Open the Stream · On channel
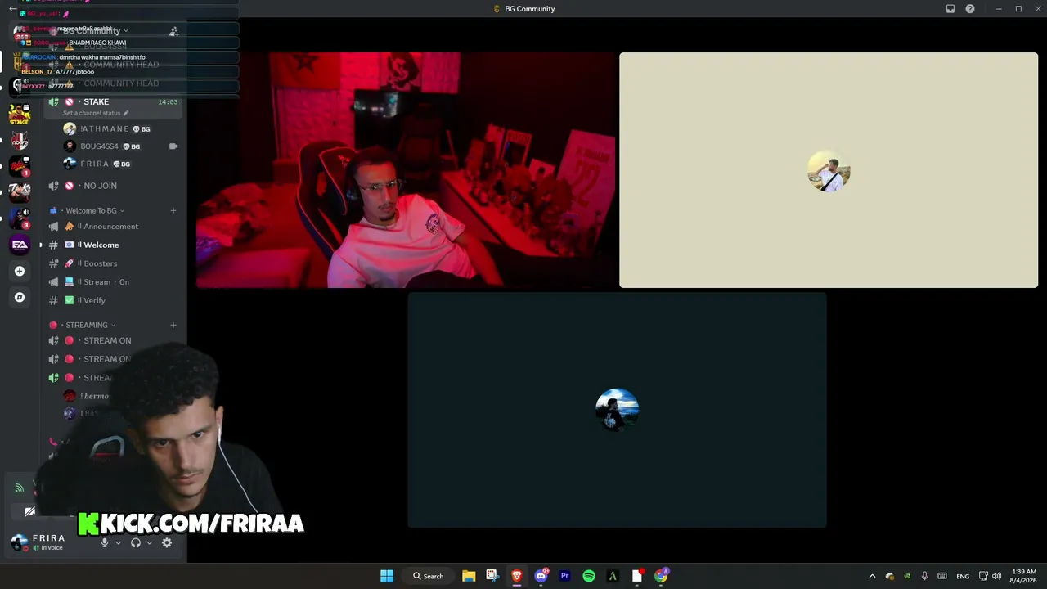Image resolution: width=1047 pixels, height=589 pixels. (x=114, y=282)
